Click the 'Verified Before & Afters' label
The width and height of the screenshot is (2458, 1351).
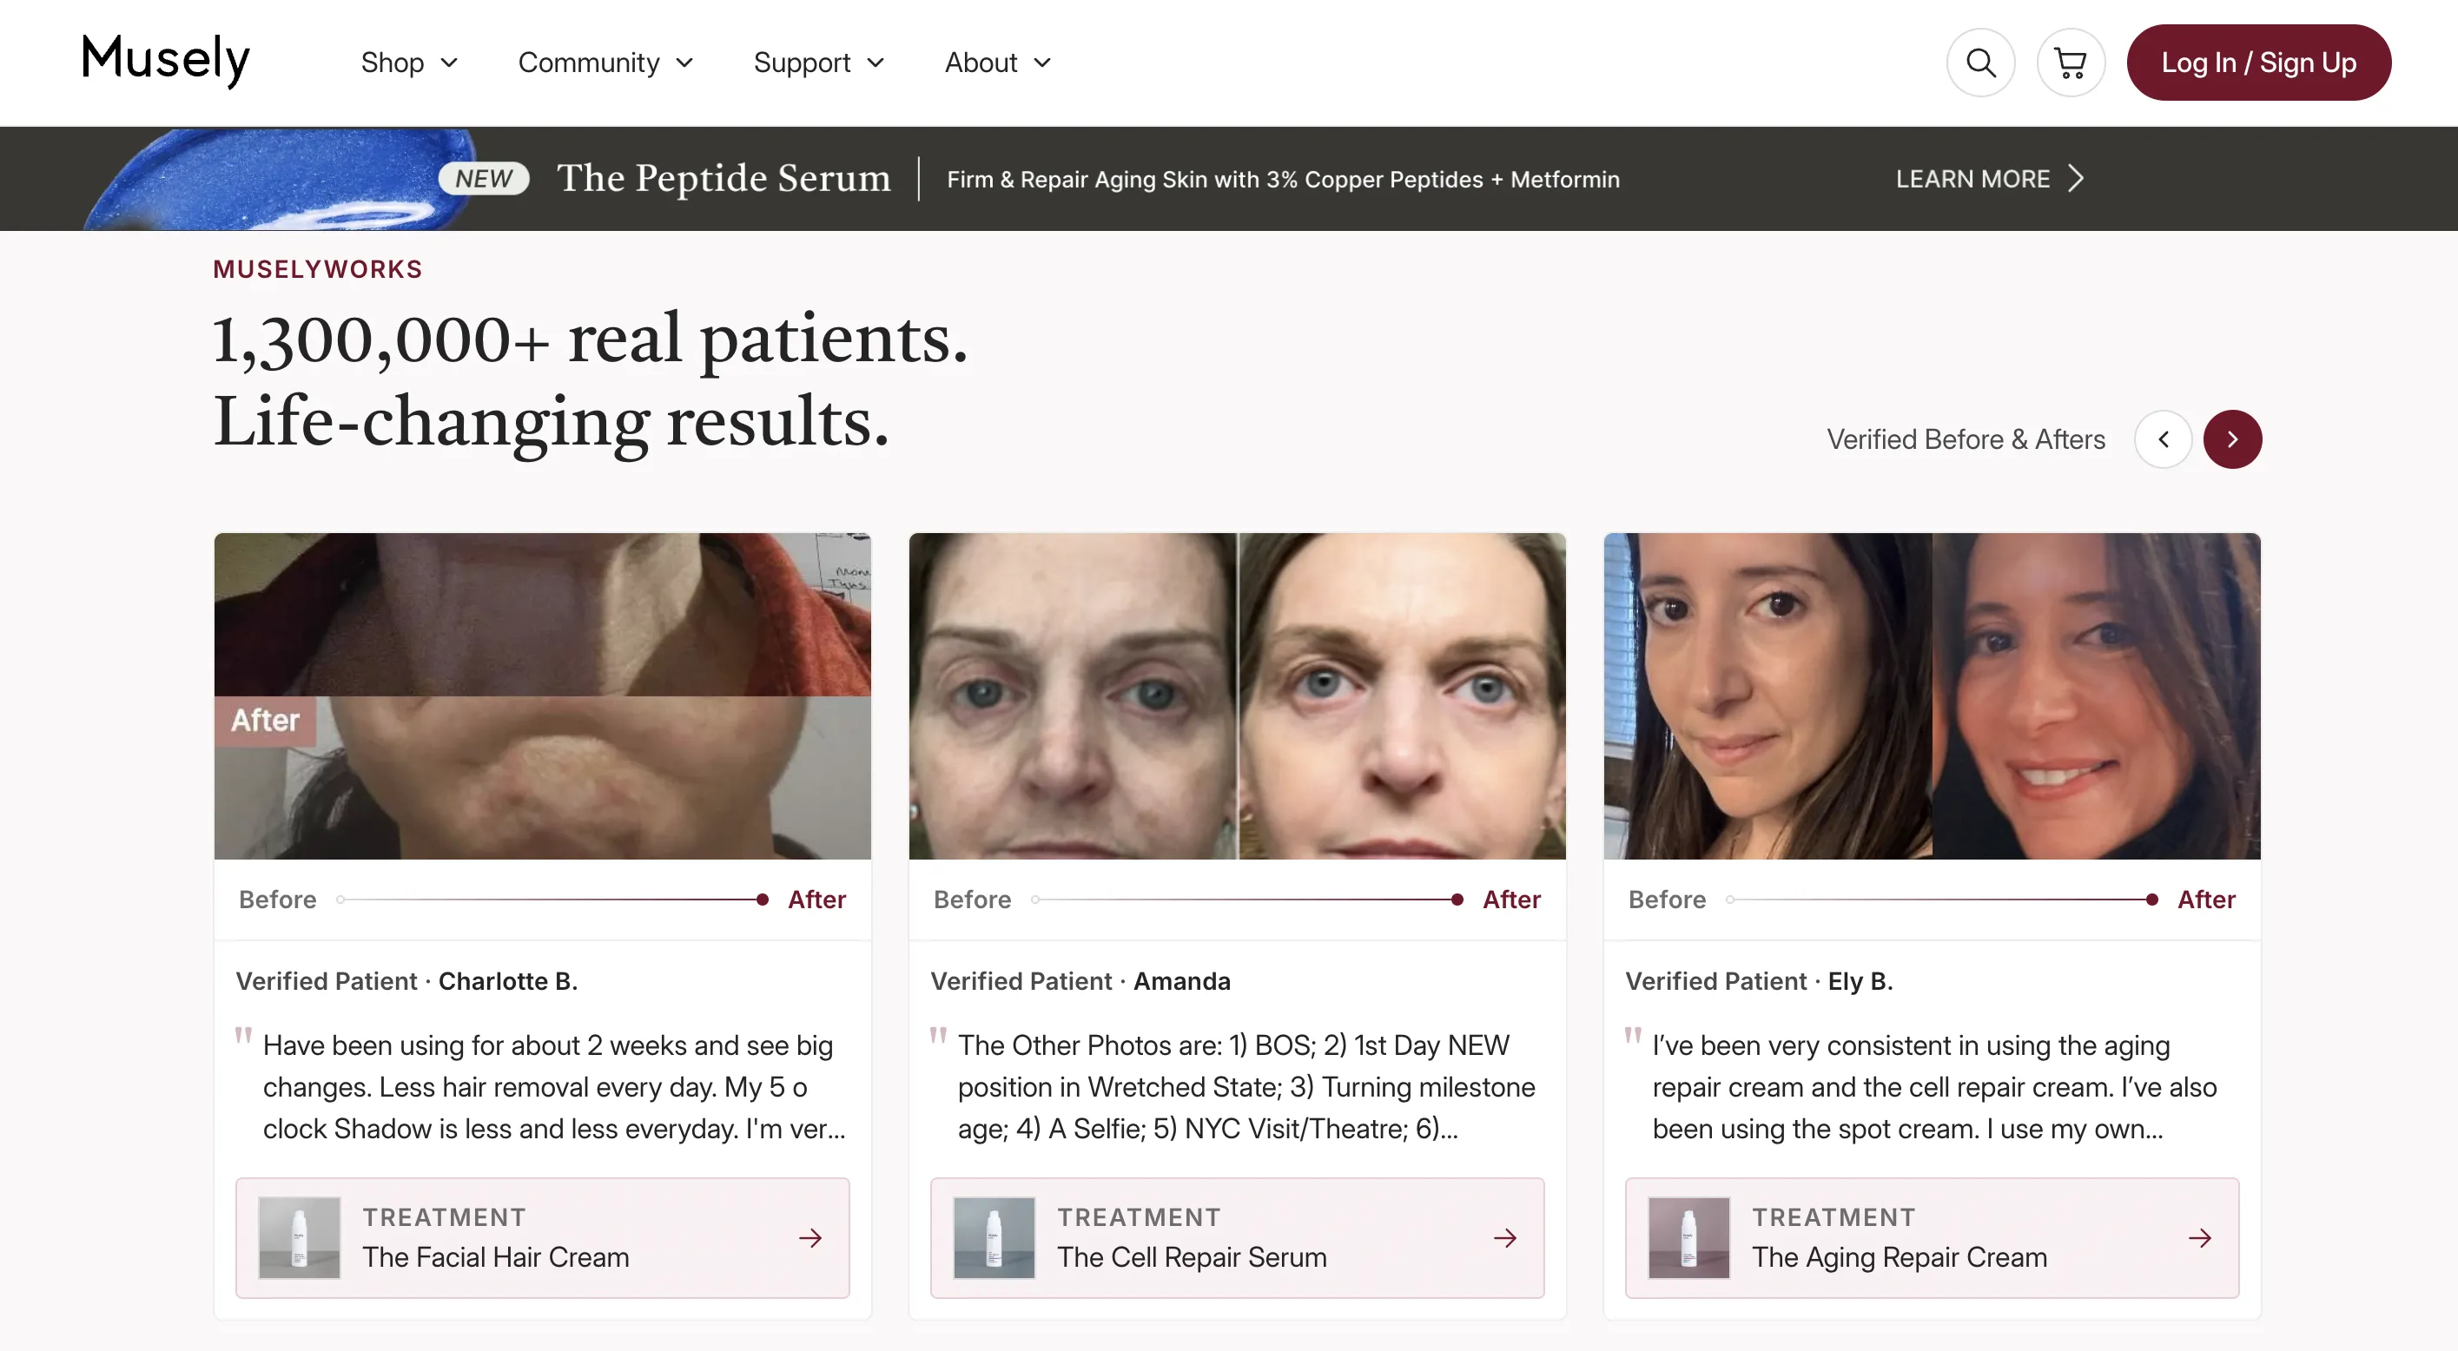coord(1966,438)
